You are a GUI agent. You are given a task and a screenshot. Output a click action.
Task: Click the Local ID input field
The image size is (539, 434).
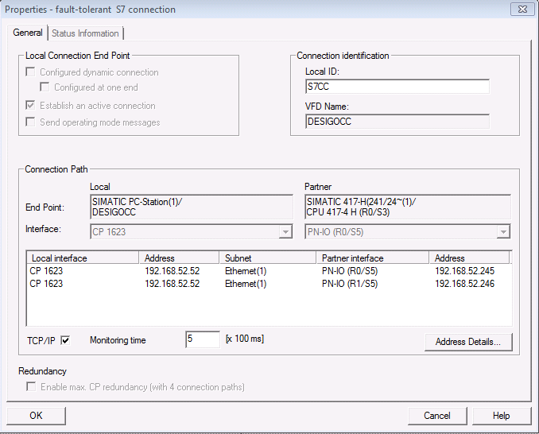click(x=397, y=87)
